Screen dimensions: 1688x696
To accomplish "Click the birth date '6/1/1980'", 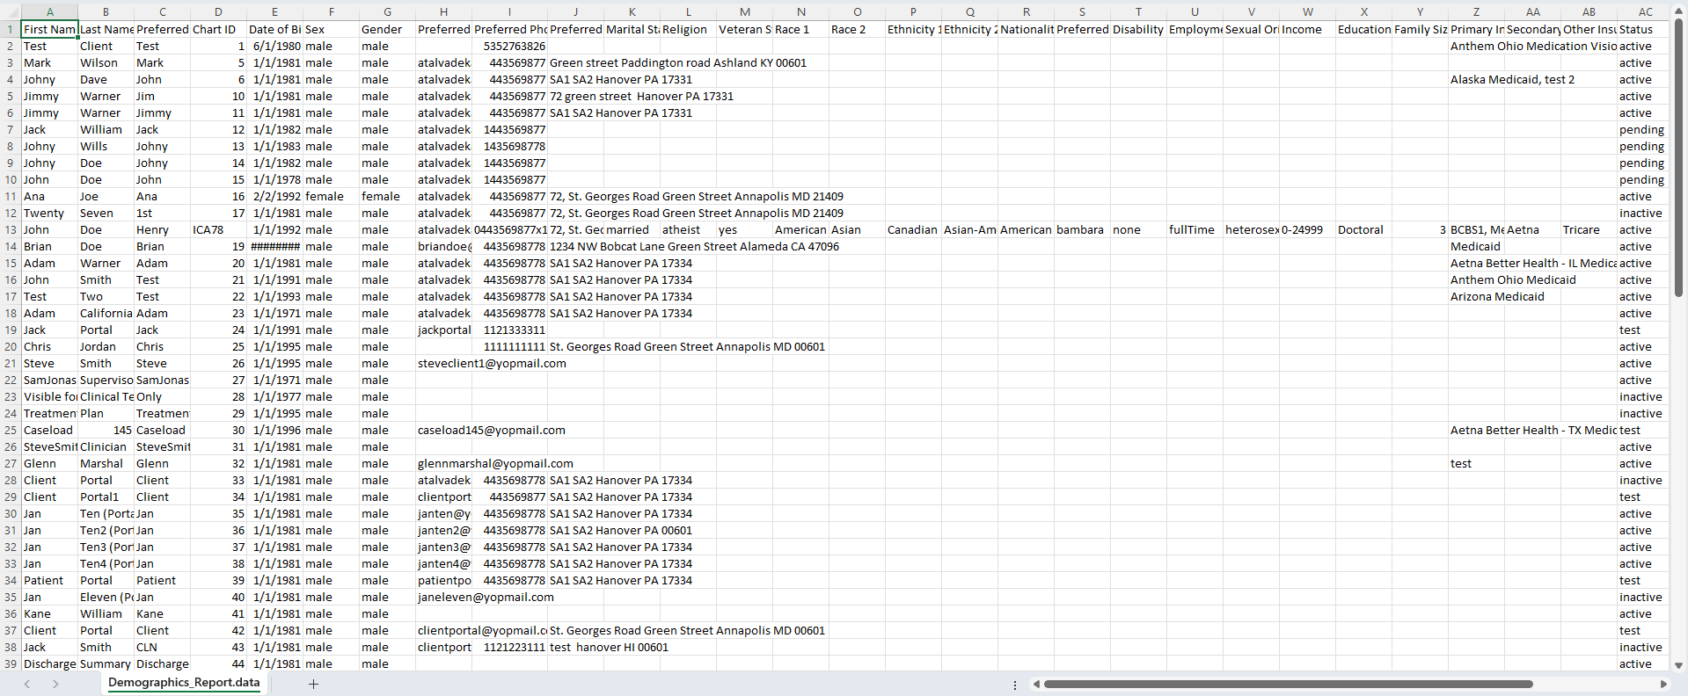I will 274,46.
